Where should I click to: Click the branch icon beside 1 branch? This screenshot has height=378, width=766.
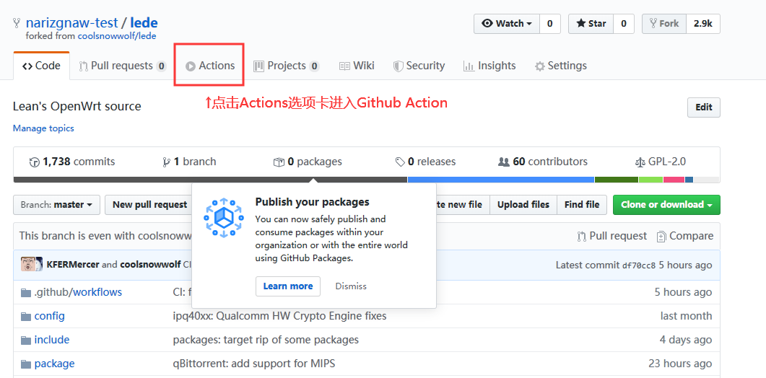(167, 162)
